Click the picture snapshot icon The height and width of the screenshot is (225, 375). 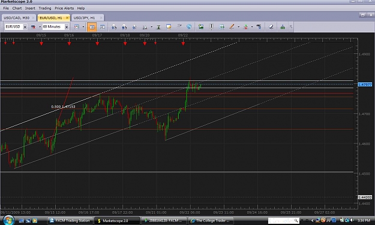201,26
